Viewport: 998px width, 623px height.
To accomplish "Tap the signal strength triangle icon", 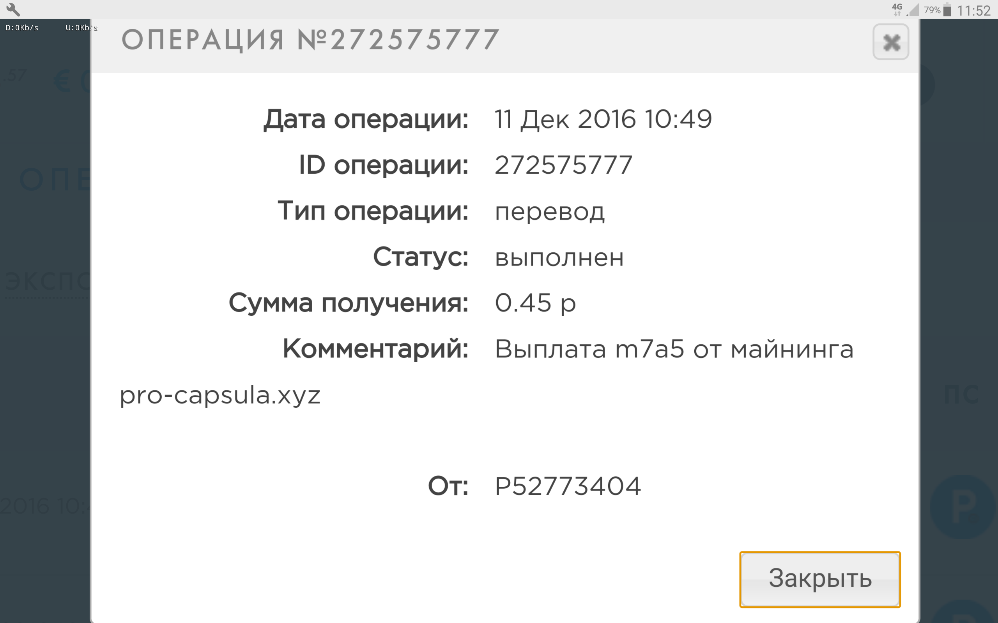I will point(913,10).
